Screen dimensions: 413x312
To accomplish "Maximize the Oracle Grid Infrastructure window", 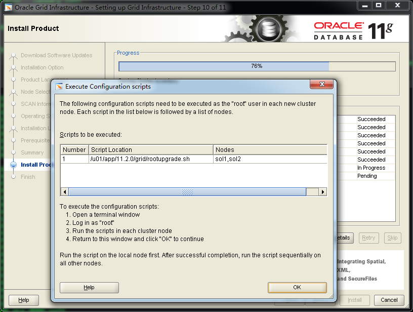I will (x=379, y=5).
